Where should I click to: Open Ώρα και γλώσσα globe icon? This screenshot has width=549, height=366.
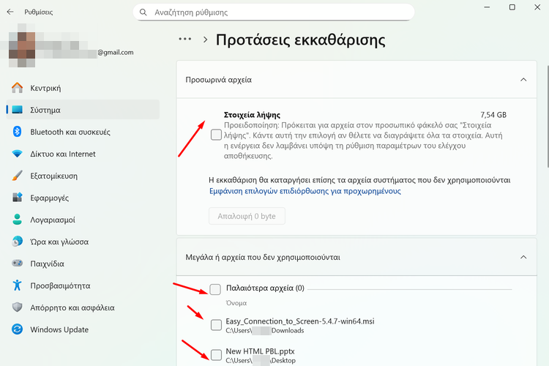click(17, 242)
